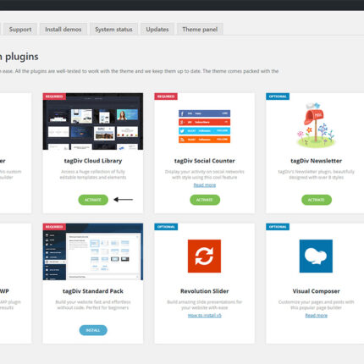
Task: Click the Standard Pack description text
Action: click(93, 305)
